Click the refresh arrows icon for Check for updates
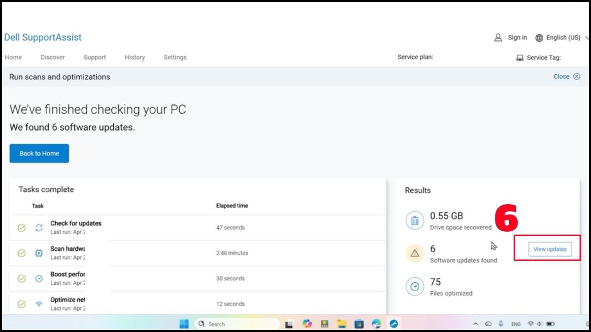The height and width of the screenshot is (332, 591). (39, 228)
